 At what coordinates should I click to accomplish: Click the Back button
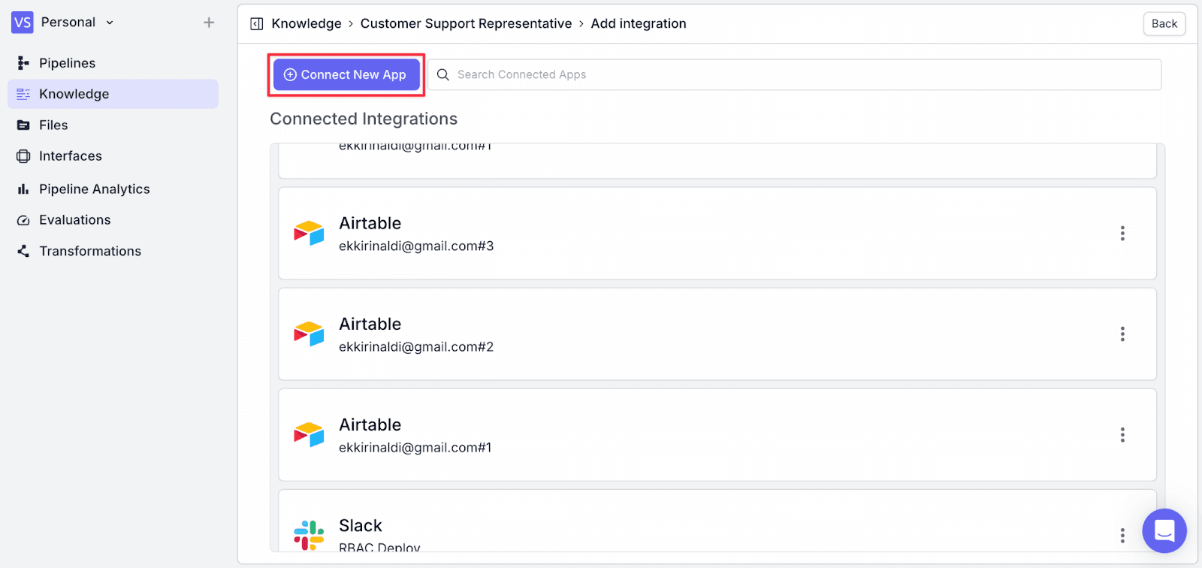click(1164, 23)
